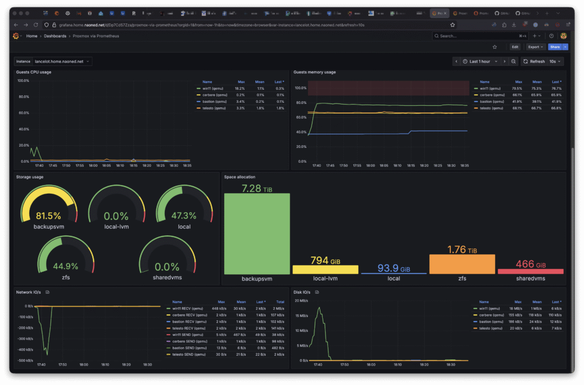Star this dashboard as favorite
This screenshot has height=385, width=584.
[x=494, y=47]
